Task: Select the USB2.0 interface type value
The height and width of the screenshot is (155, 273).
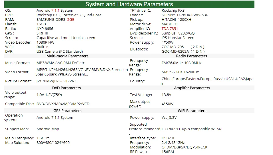Action: click(x=168, y=138)
